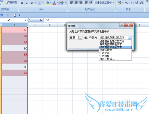Open the Name Box dropdown arrow
Screen dimensions: 149x114
(x=26, y=20)
